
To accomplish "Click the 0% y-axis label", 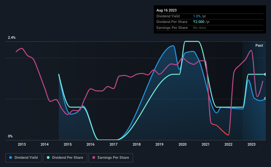I will (10, 136).
